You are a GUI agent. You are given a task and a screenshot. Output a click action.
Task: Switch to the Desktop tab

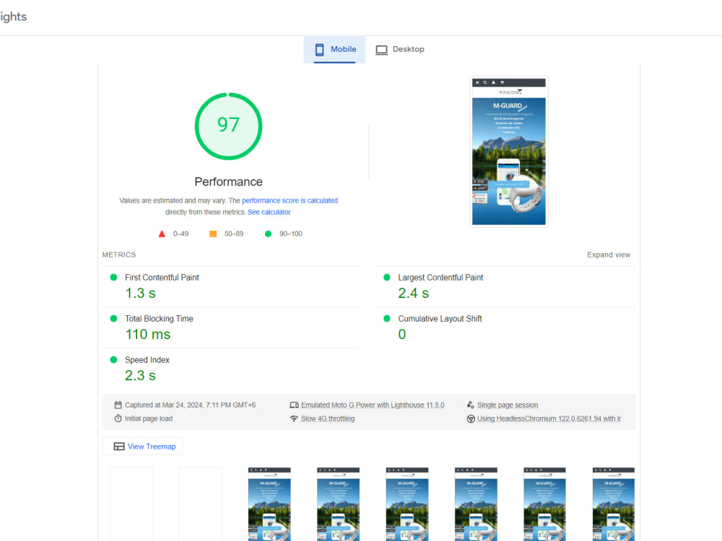click(x=400, y=49)
